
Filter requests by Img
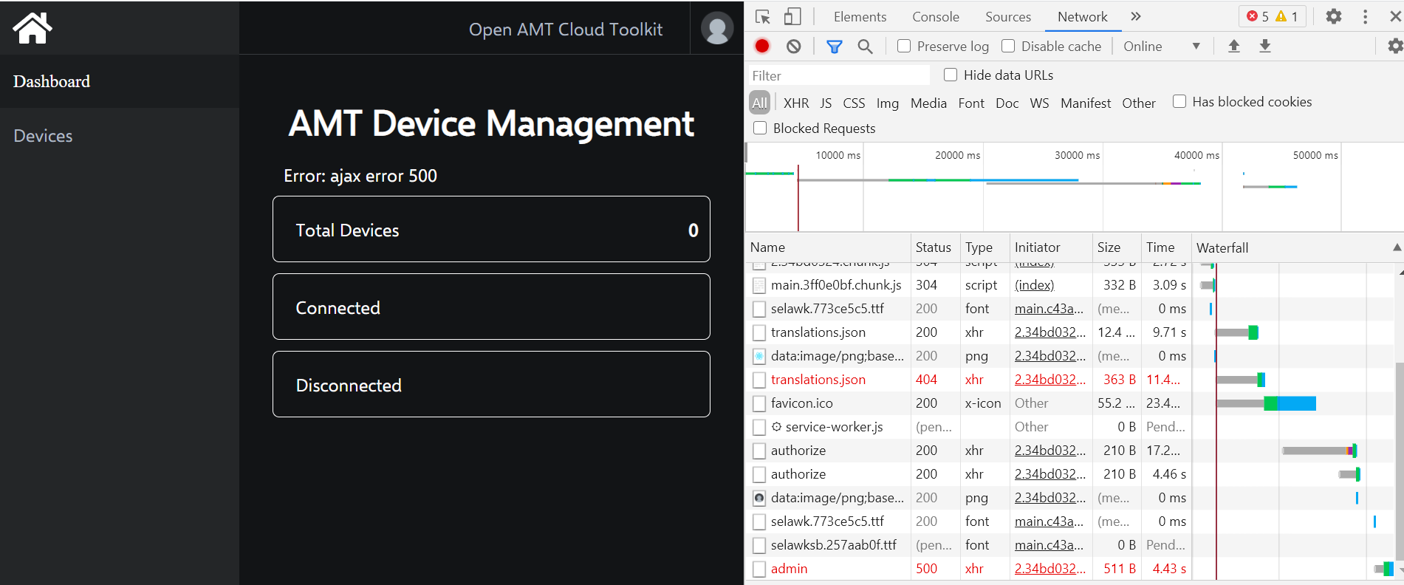pos(888,103)
